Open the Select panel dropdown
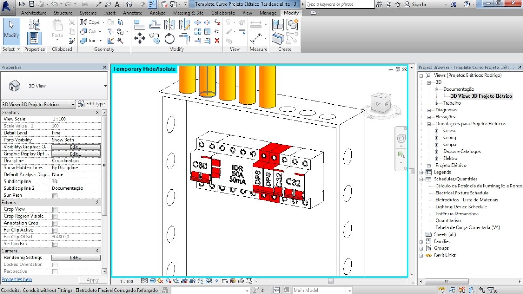Screen dimensions: 523x294 11,49
